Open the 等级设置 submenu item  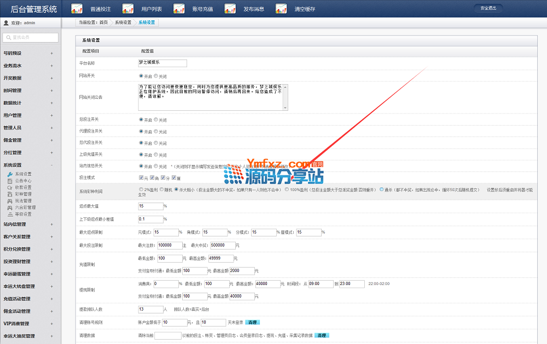pos(22,214)
